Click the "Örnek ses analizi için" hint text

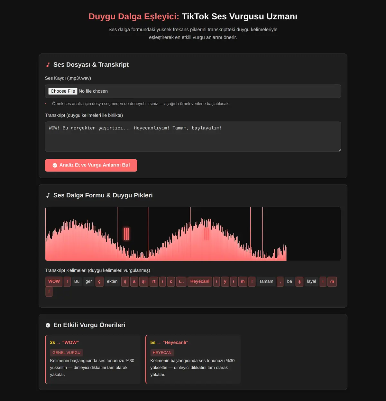(x=141, y=104)
